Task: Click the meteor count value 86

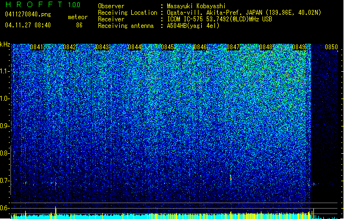Action: click(79, 25)
